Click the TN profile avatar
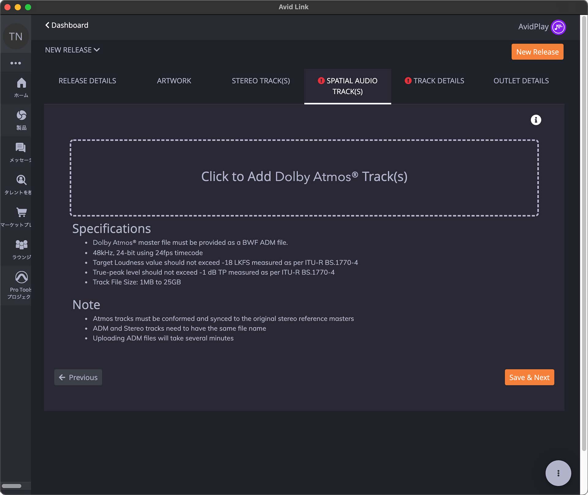Image resolution: width=588 pixels, height=495 pixels. pyautogui.click(x=16, y=36)
